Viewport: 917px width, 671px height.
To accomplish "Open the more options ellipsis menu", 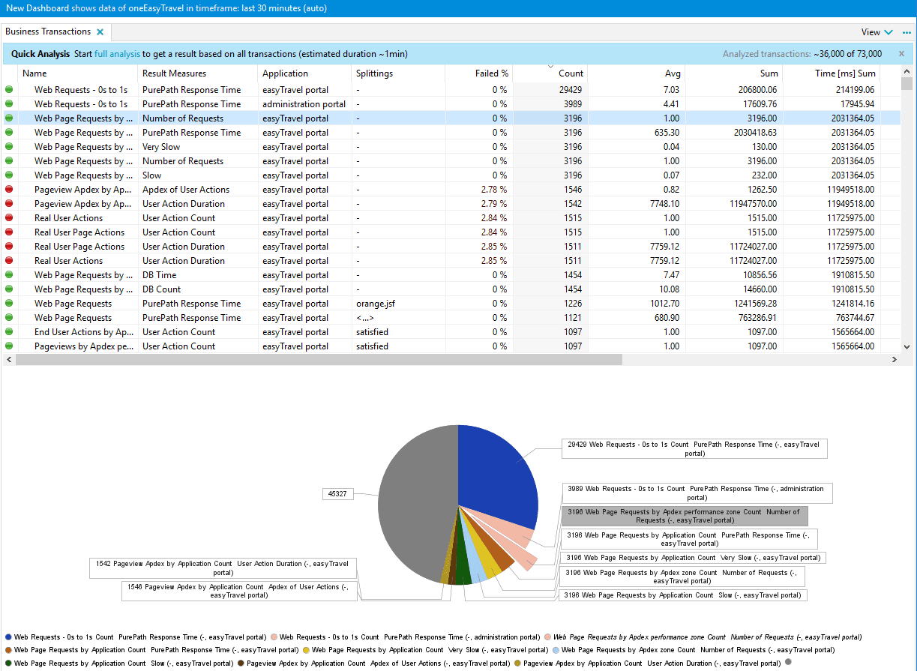I will click(907, 32).
